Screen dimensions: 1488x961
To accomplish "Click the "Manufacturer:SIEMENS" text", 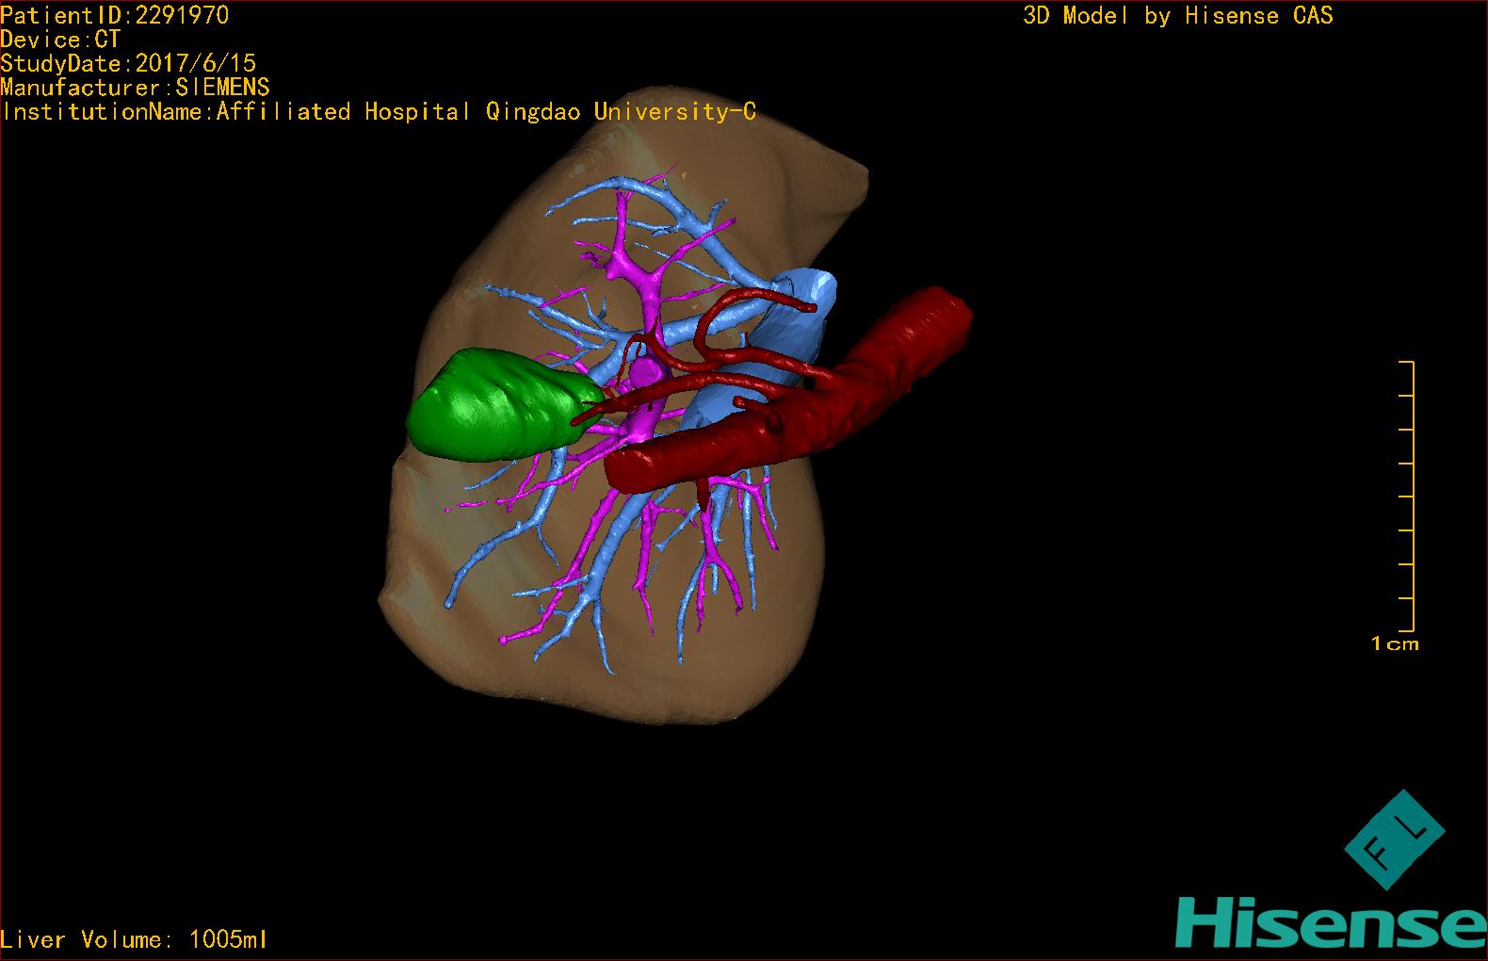I will pyautogui.click(x=135, y=88).
